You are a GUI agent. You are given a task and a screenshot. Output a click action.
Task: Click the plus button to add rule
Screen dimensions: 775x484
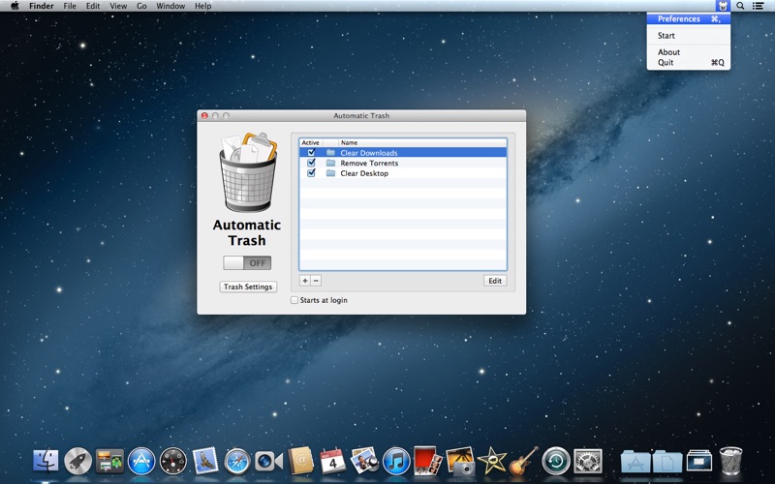point(305,281)
